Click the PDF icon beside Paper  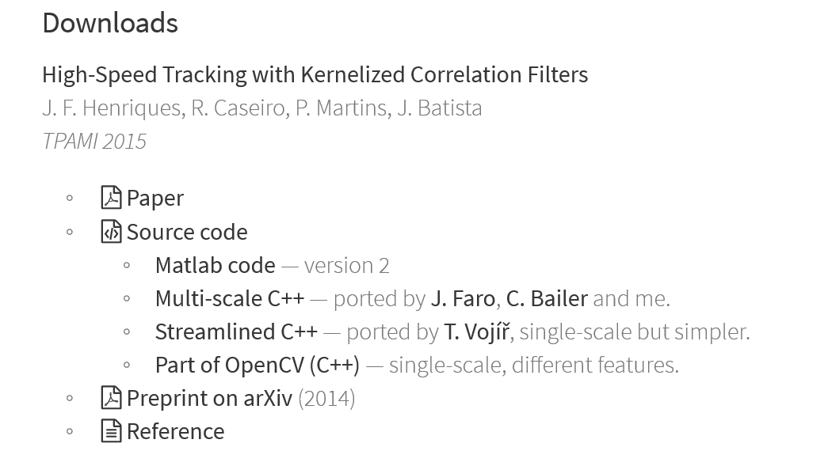coord(111,198)
